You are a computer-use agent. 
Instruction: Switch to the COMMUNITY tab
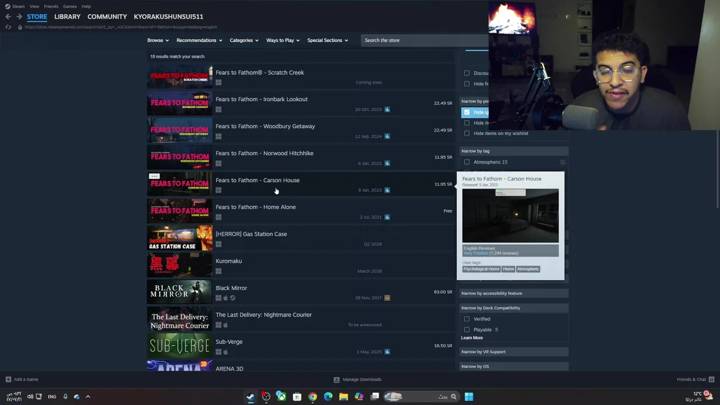coord(107,16)
